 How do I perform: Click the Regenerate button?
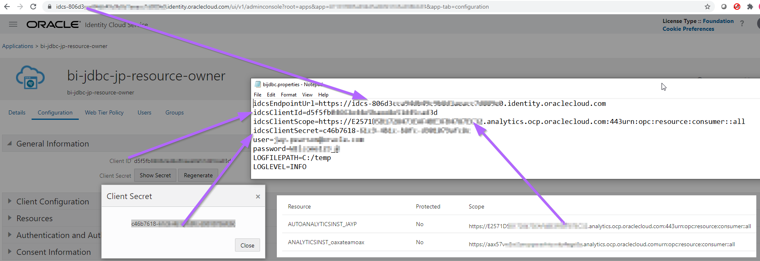pyautogui.click(x=198, y=175)
